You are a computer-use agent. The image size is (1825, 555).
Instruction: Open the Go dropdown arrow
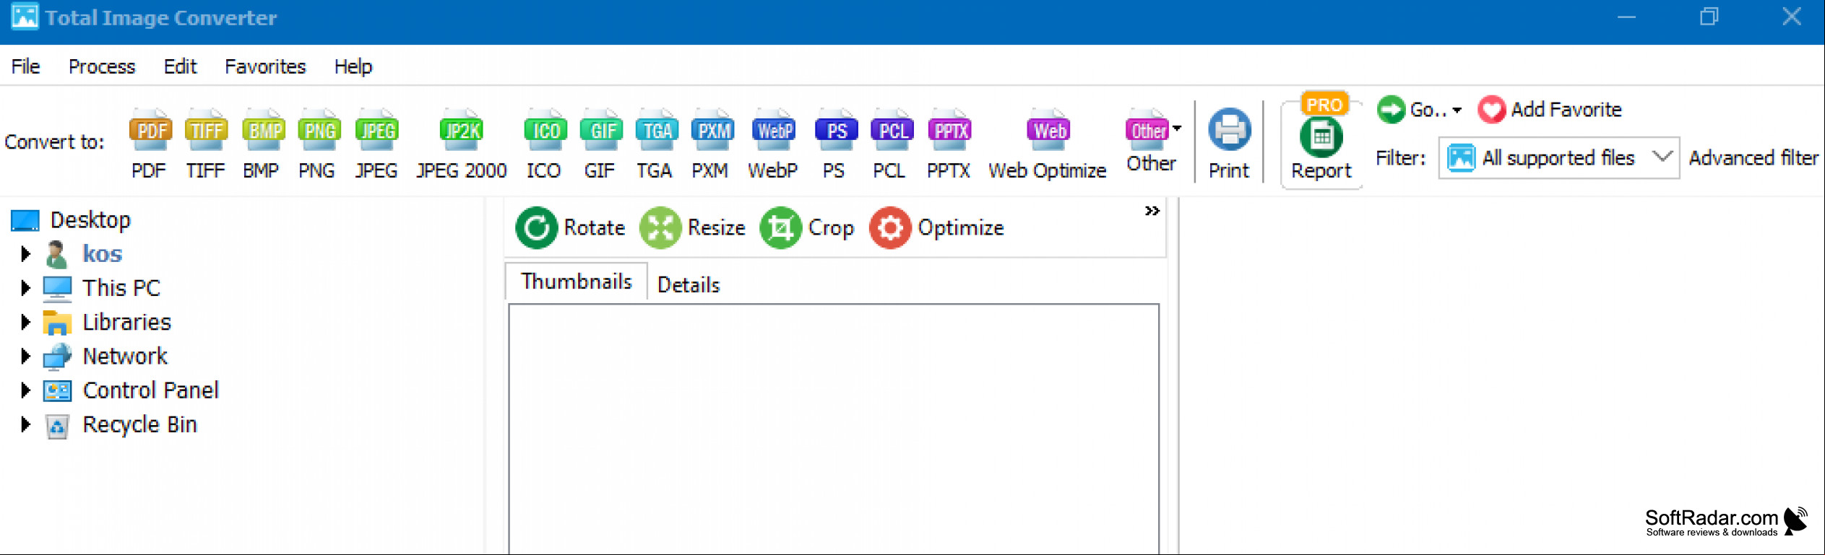1457,110
